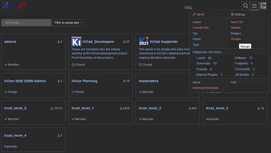This screenshot has height=153, width=271.
Task: Open New (10) topics
Action: (x=237, y=22)
